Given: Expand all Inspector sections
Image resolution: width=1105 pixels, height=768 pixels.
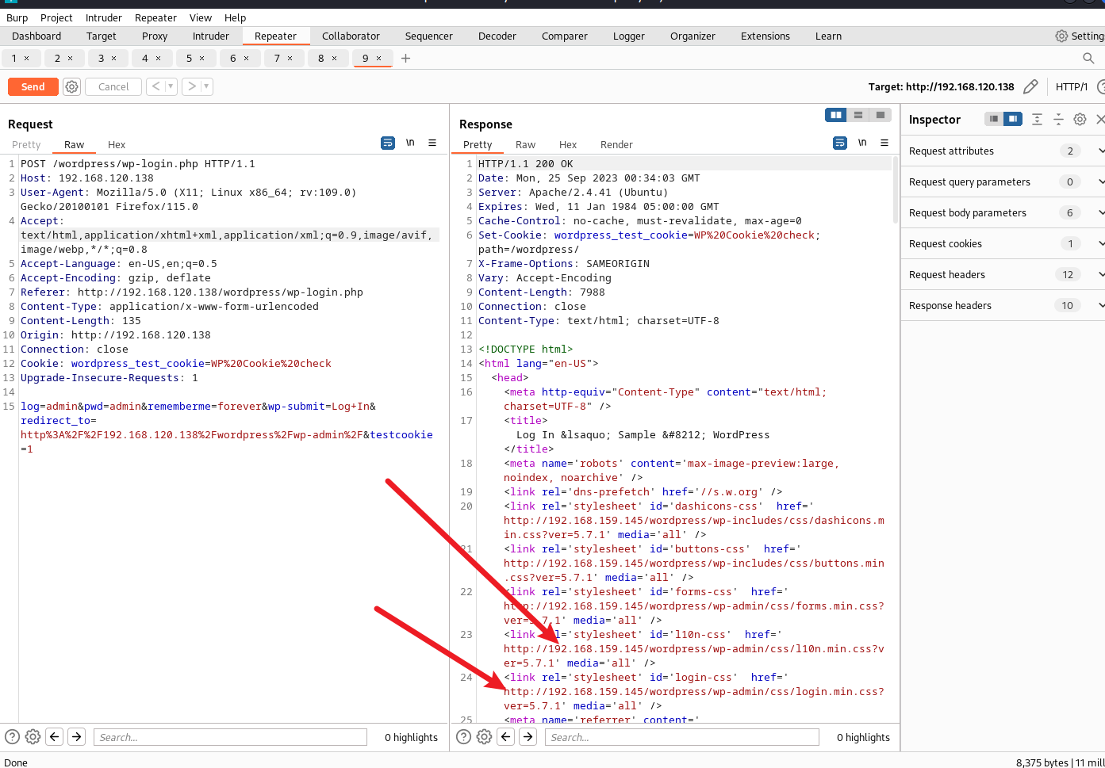Looking at the screenshot, I should coord(1037,119).
